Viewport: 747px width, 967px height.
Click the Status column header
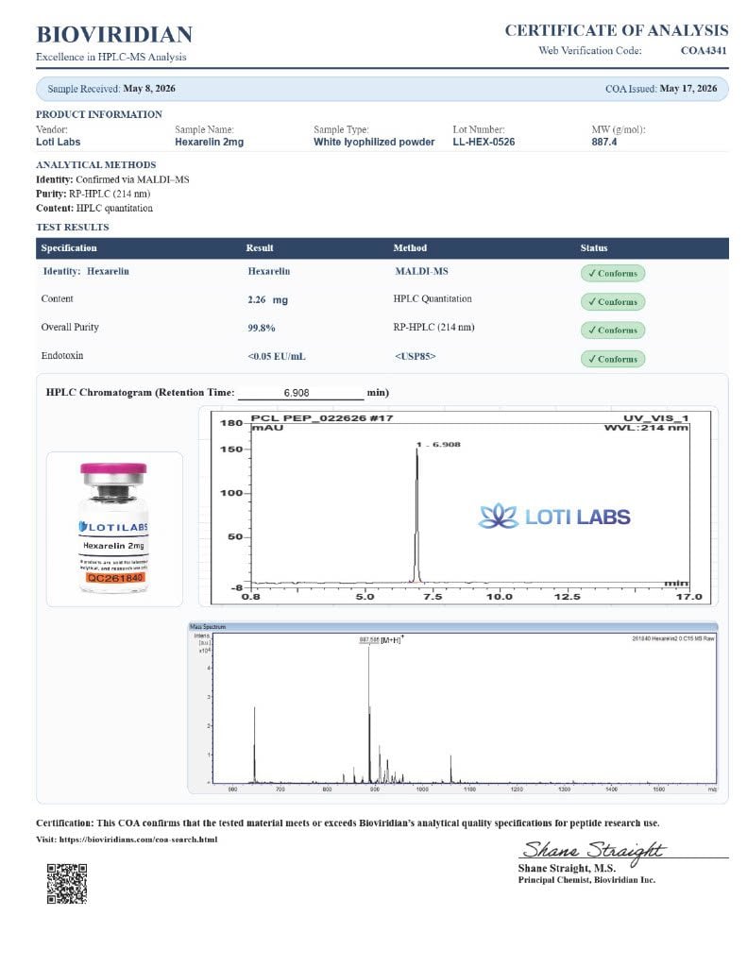pos(594,248)
